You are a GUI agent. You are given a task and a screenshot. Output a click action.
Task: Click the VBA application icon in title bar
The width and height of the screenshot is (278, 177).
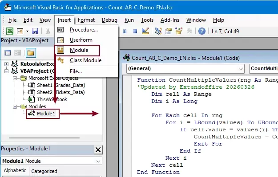click(x=8, y=8)
